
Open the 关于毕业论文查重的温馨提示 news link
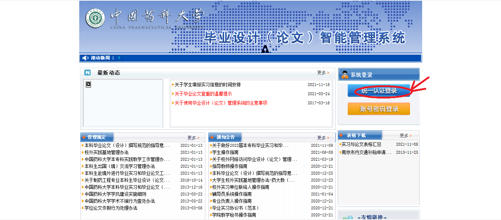(x=203, y=94)
